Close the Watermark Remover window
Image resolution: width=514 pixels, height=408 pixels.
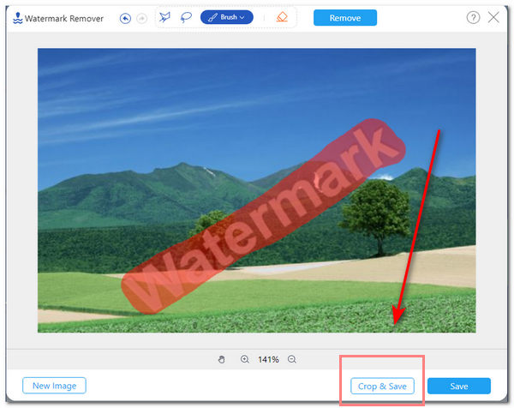[493, 17]
